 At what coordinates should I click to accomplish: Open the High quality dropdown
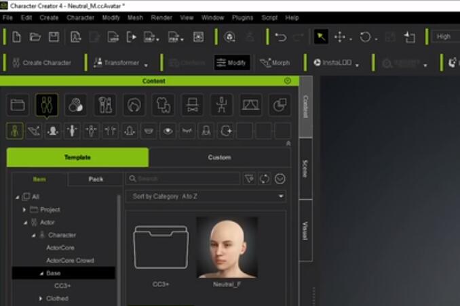[446, 37]
